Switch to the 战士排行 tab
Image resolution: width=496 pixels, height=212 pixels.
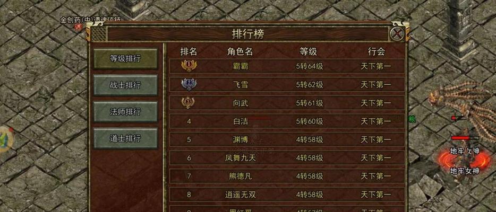[125, 85]
